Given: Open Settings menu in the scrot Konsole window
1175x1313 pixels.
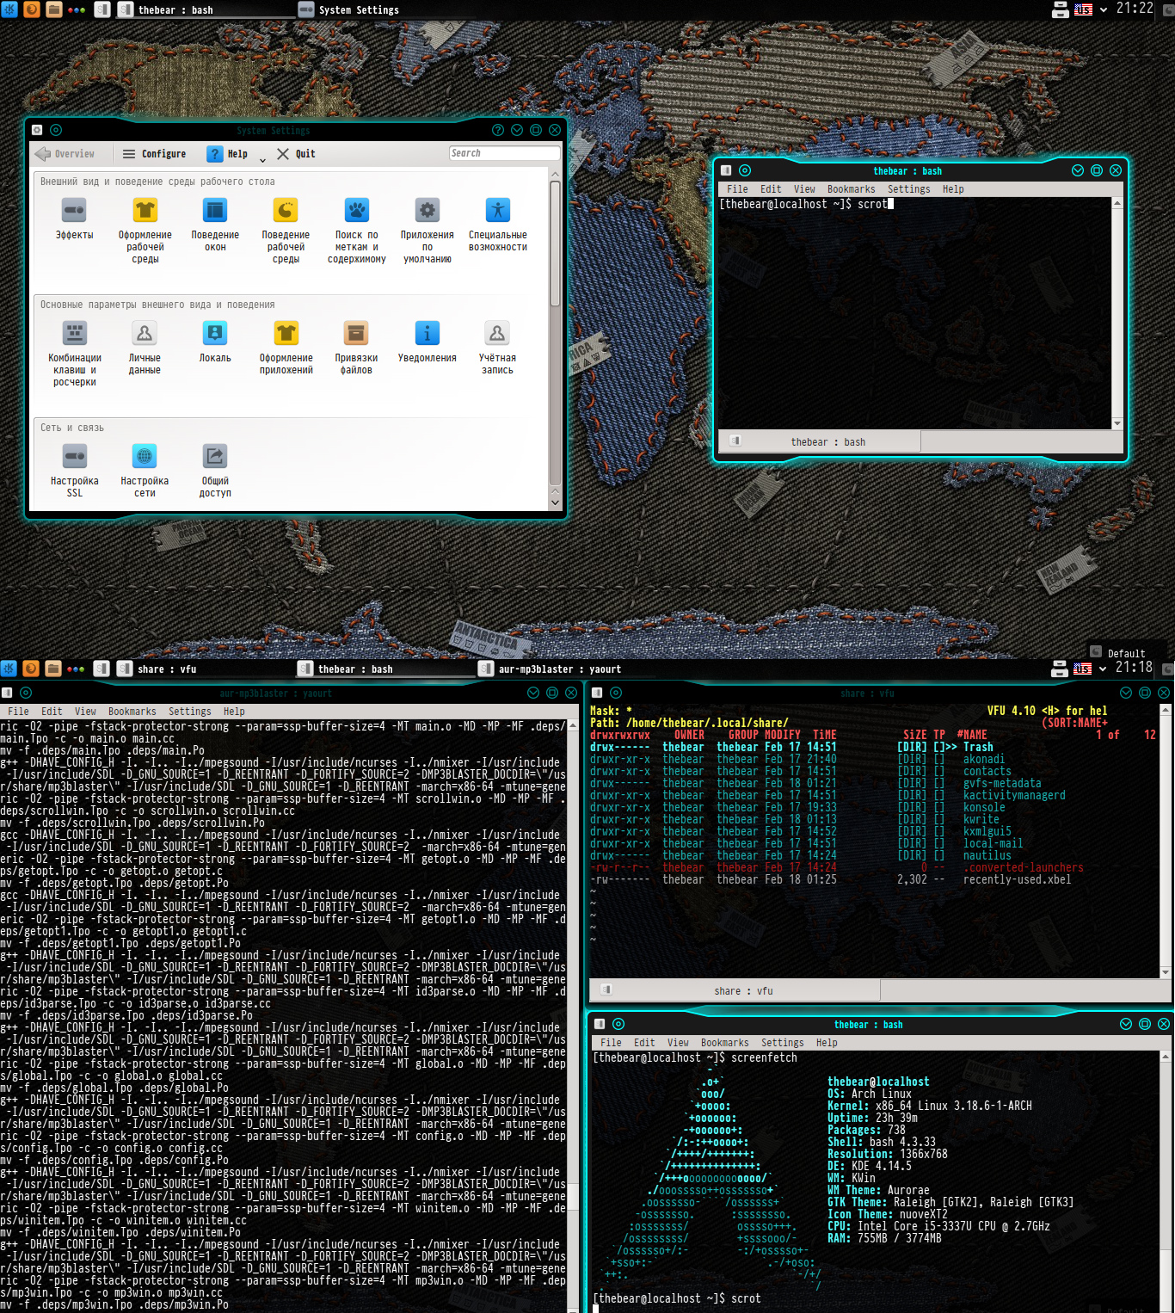Looking at the screenshot, I should pyautogui.click(x=909, y=189).
